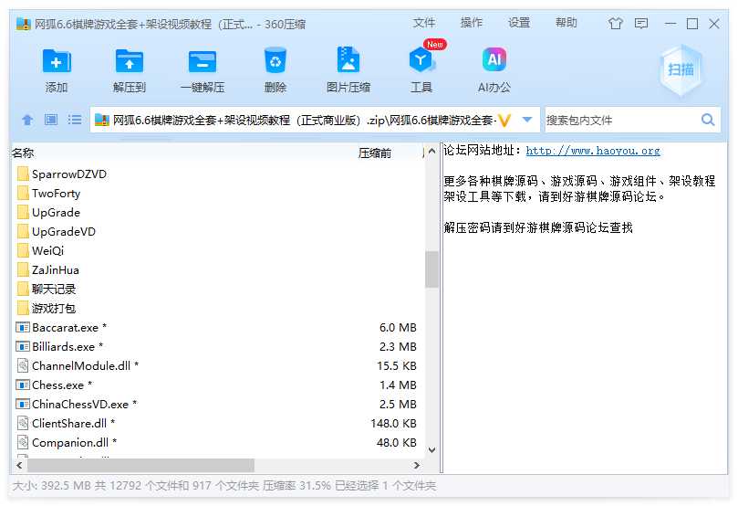The image size is (738, 506).
Task: Select the SparrowDZVD folder icon
Action: click(23, 174)
